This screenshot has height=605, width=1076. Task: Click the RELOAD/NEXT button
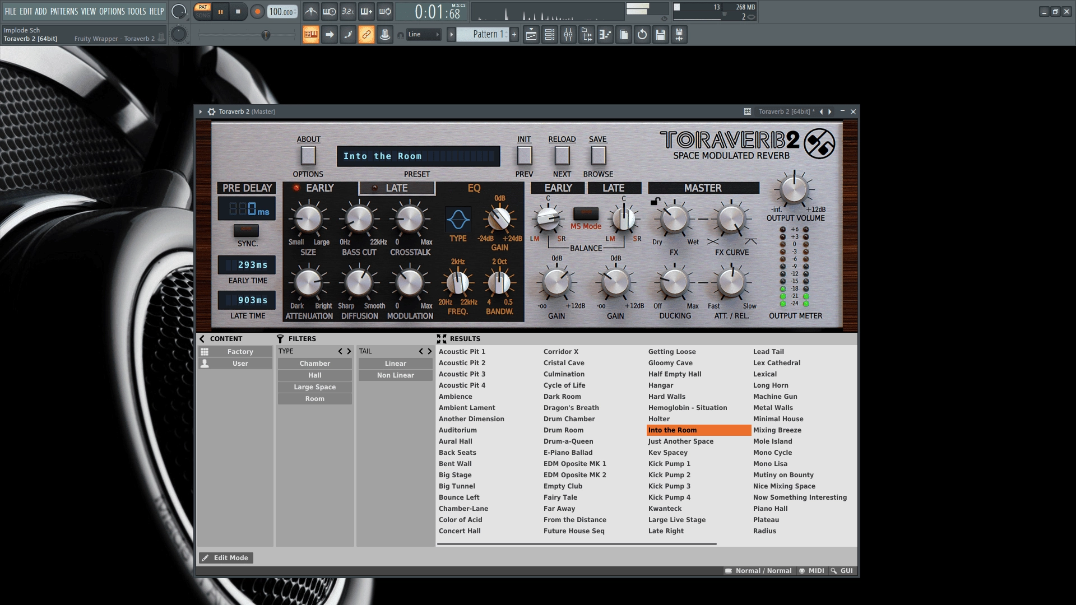coord(562,156)
